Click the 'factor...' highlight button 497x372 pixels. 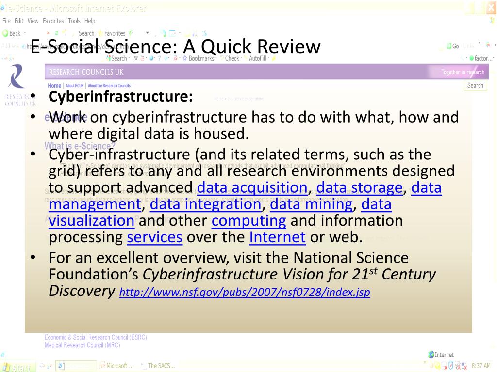(481, 58)
